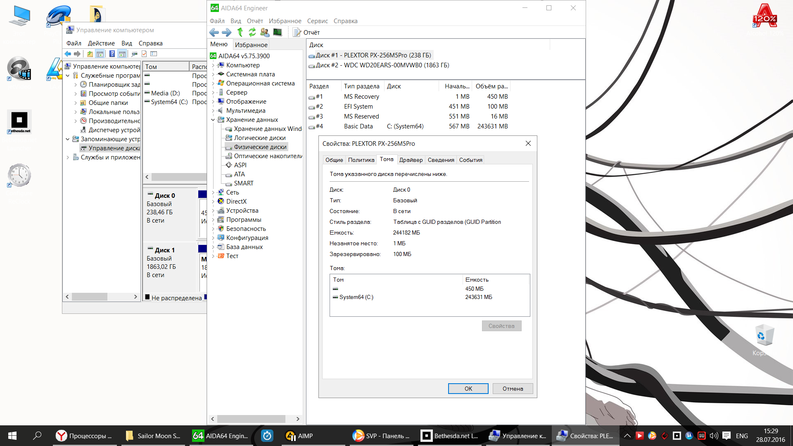Open the users Manage icon in AIDA64 toolbar

[x=265, y=32]
